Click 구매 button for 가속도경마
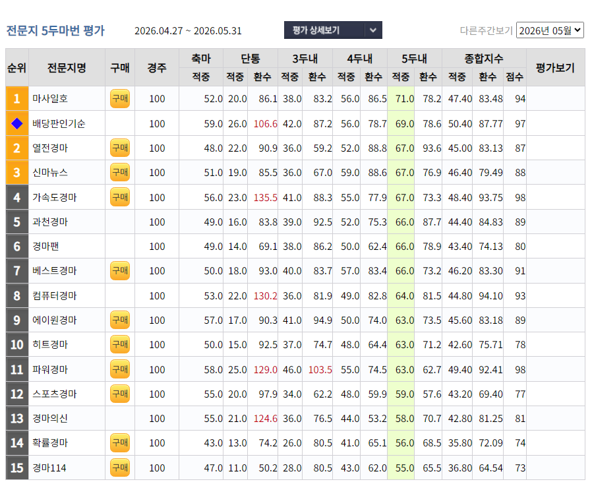 tap(120, 197)
